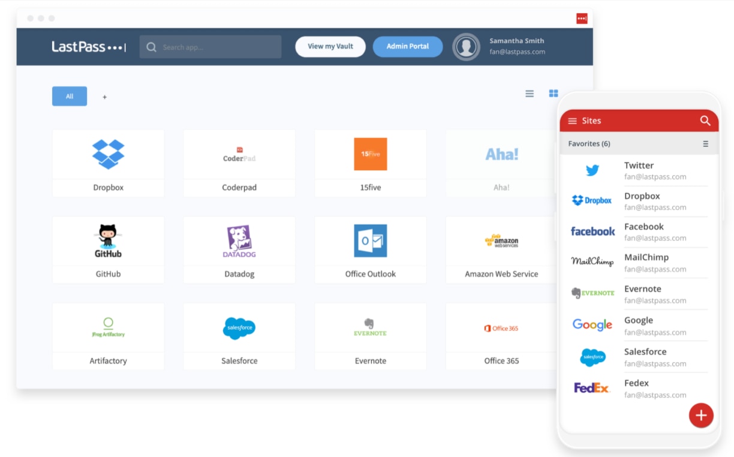This screenshot has width=734, height=457.
Task: Launch the Evernote elephant logo tile
Action: pyautogui.click(x=371, y=327)
